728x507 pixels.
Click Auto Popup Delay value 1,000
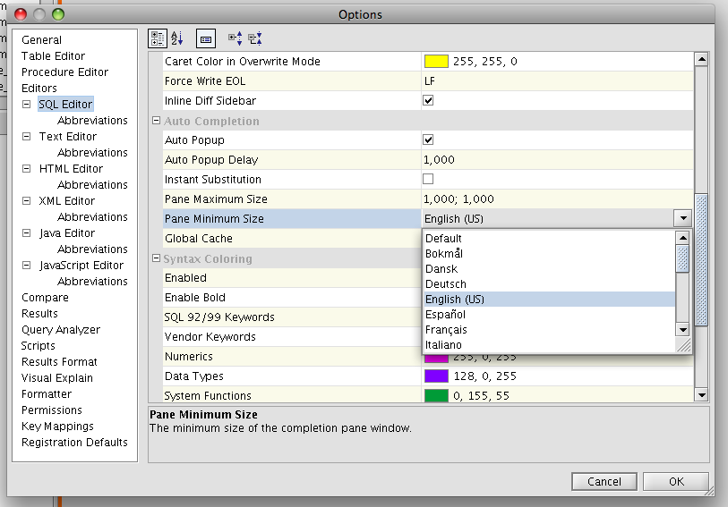[558, 160]
